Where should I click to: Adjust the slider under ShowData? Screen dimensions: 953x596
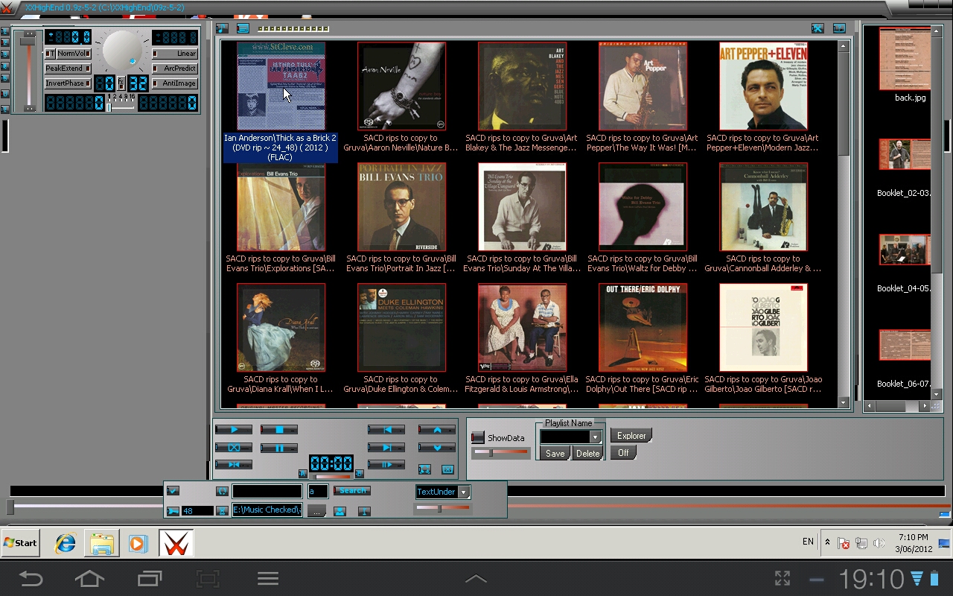500,452
